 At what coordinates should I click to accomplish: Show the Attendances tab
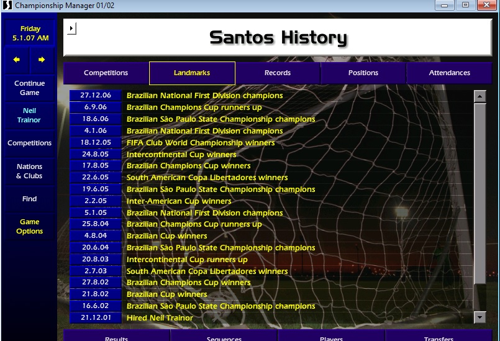(x=449, y=73)
